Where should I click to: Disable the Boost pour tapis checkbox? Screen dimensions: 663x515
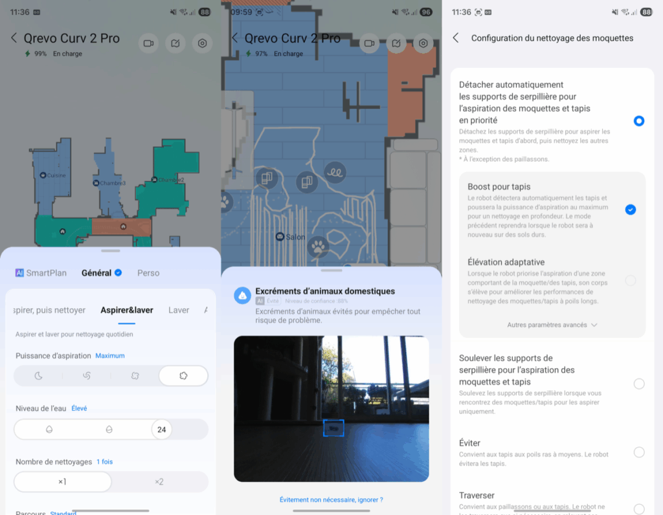click(x=630, y=210)
